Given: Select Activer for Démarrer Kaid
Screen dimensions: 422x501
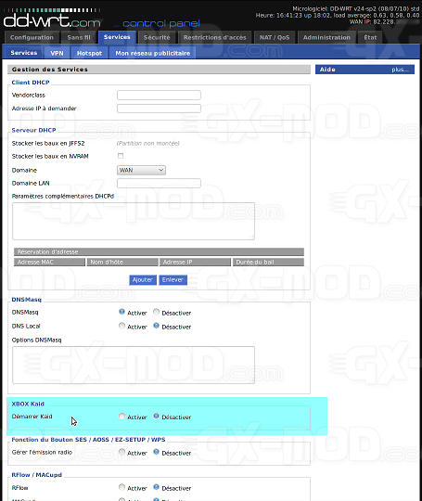Looking at the screenshot, I should 121,416.
